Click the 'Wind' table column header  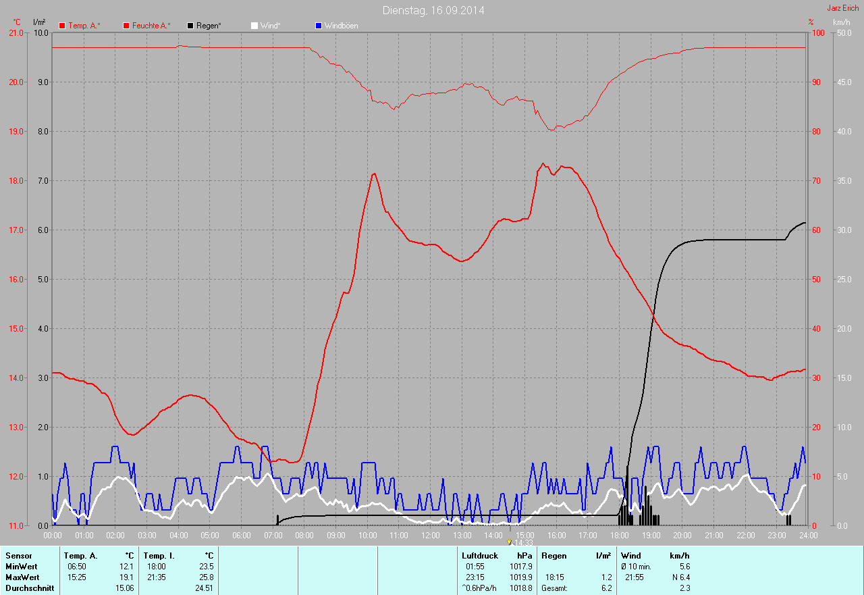pos(631,555)
